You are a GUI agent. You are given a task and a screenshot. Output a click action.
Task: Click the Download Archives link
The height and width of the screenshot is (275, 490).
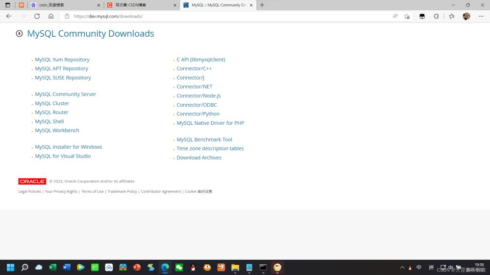[199, 158]
